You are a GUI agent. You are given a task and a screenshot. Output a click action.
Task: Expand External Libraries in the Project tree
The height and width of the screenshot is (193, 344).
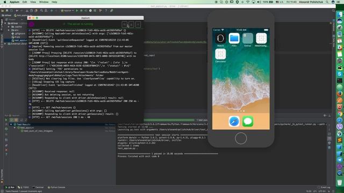pyautogui.click(x=5, y=43)
